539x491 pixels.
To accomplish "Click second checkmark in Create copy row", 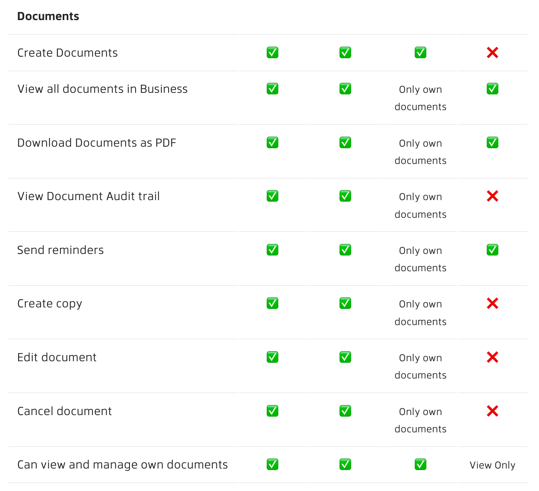I will (345, 303).
